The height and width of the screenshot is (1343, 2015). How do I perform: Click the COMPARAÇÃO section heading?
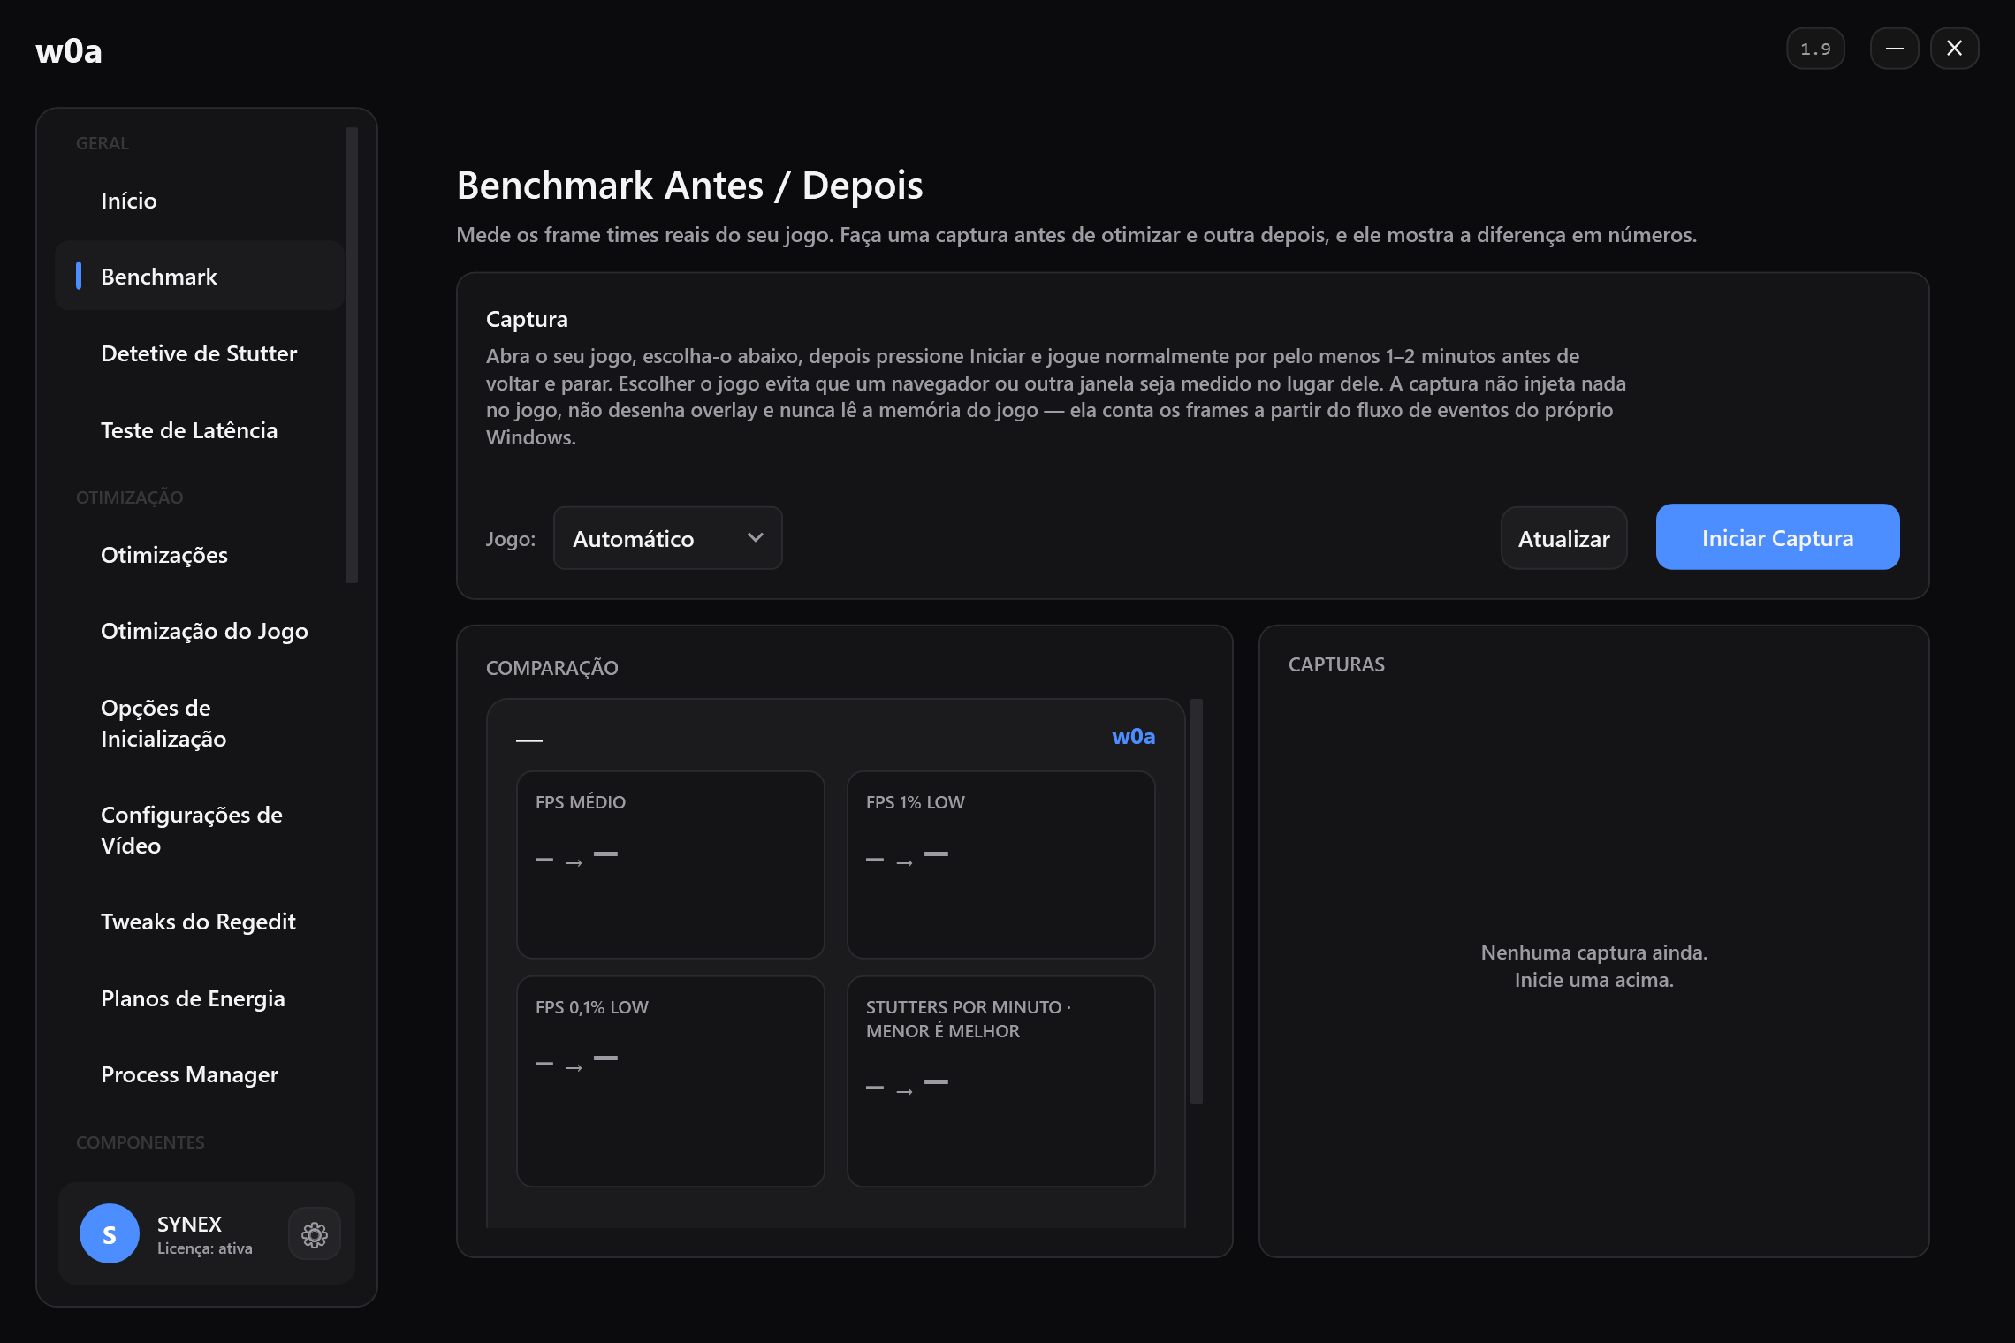point(552,668)
